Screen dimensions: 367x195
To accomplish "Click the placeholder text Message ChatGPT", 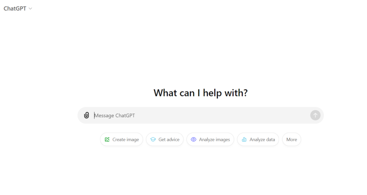I will point(114,115).
